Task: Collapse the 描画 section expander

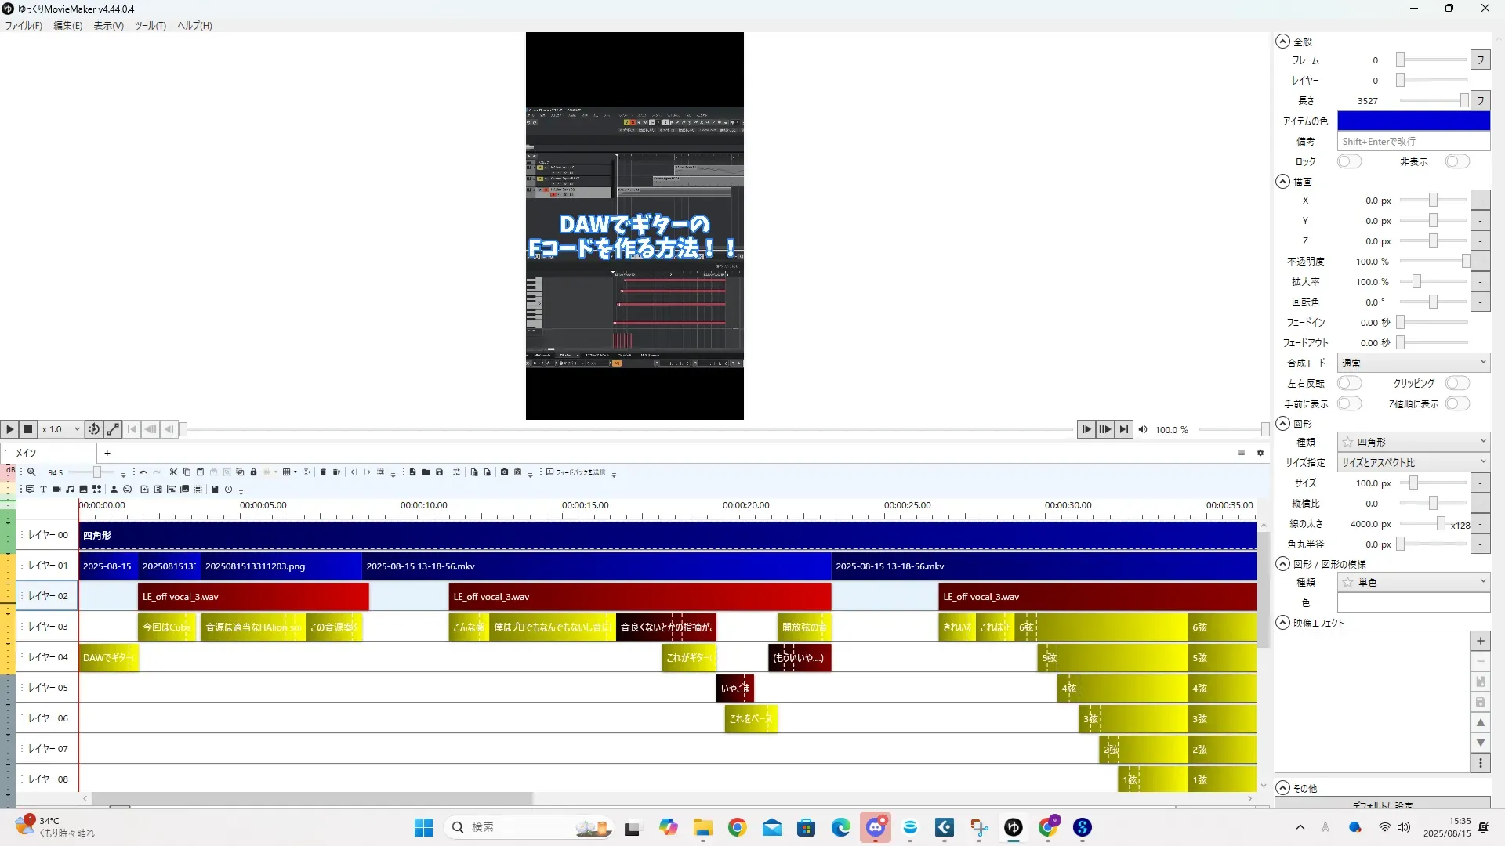Action: [x=1282, y=182]
